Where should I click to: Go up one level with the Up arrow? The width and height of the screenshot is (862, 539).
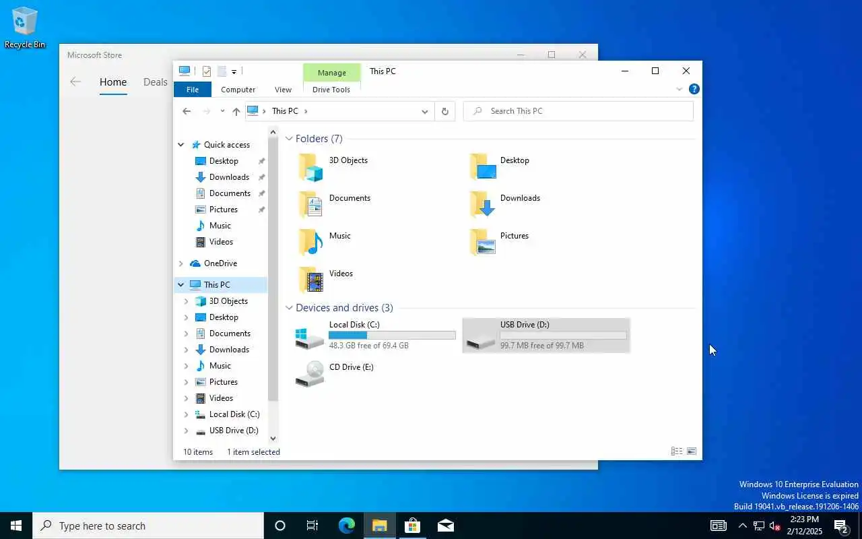point(236,111)
